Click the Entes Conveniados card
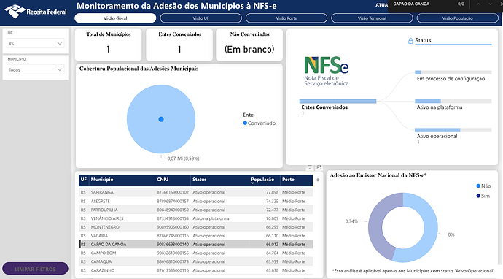 [x=179, y=45]
